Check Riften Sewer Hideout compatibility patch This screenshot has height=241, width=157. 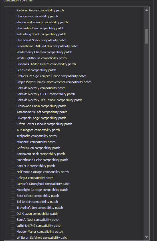[x=13, y=124]
